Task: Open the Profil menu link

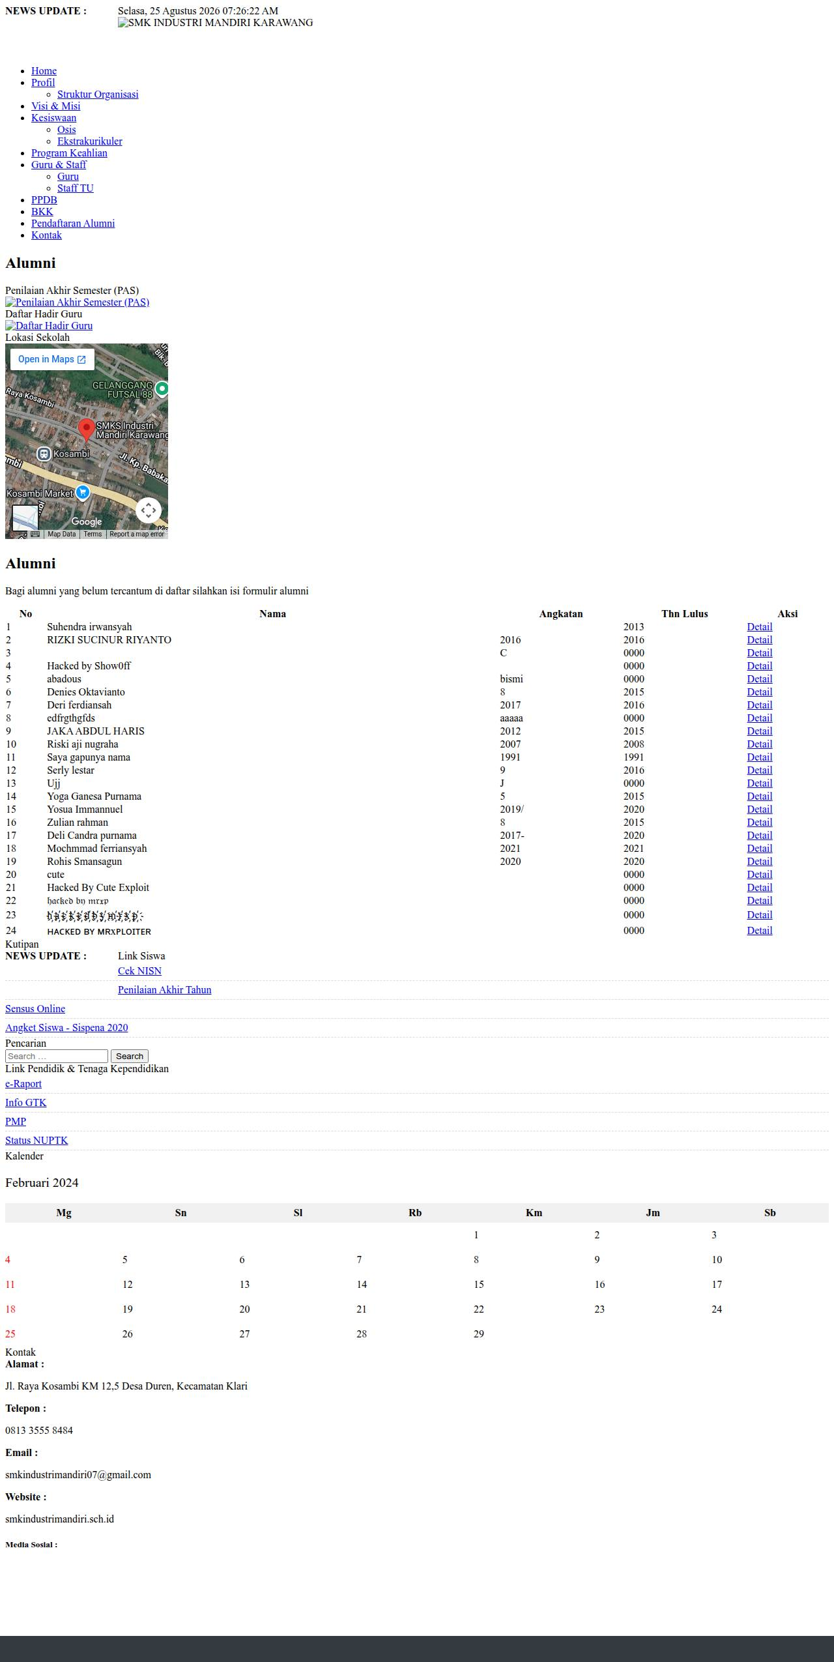Action: tap(43, 83)
